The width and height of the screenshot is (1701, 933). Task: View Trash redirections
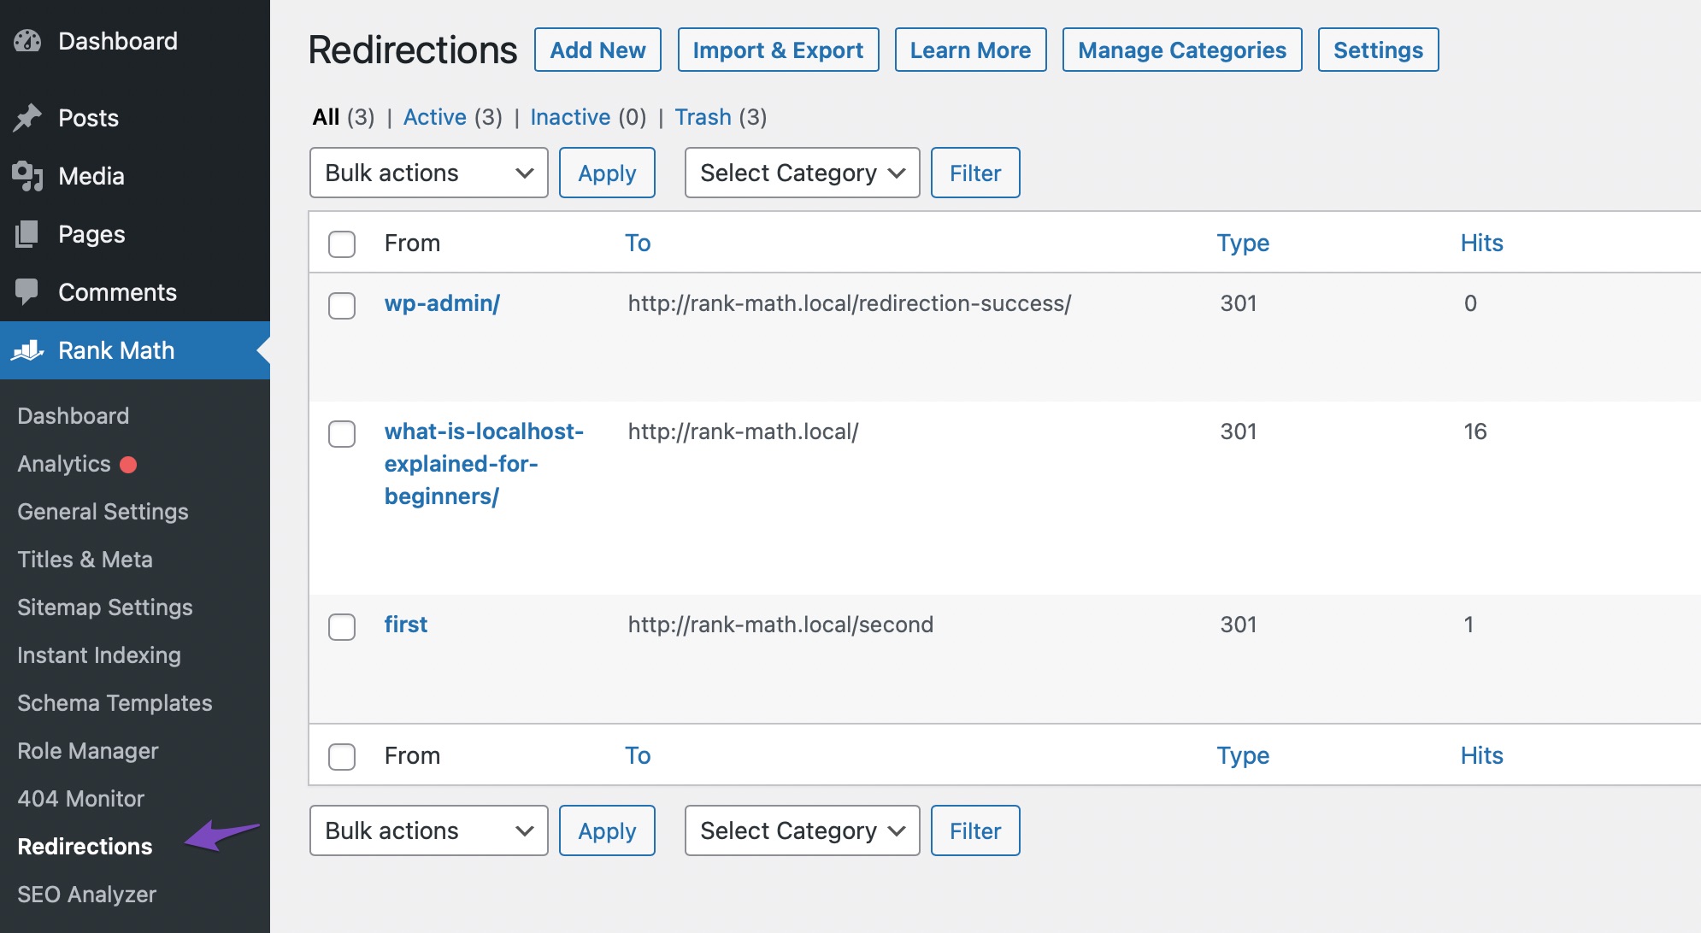703,117
